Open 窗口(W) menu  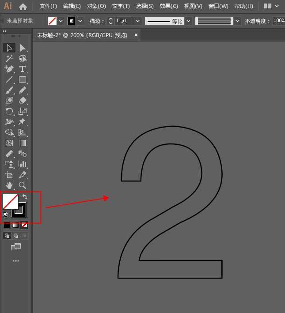[x=218, y=6]
